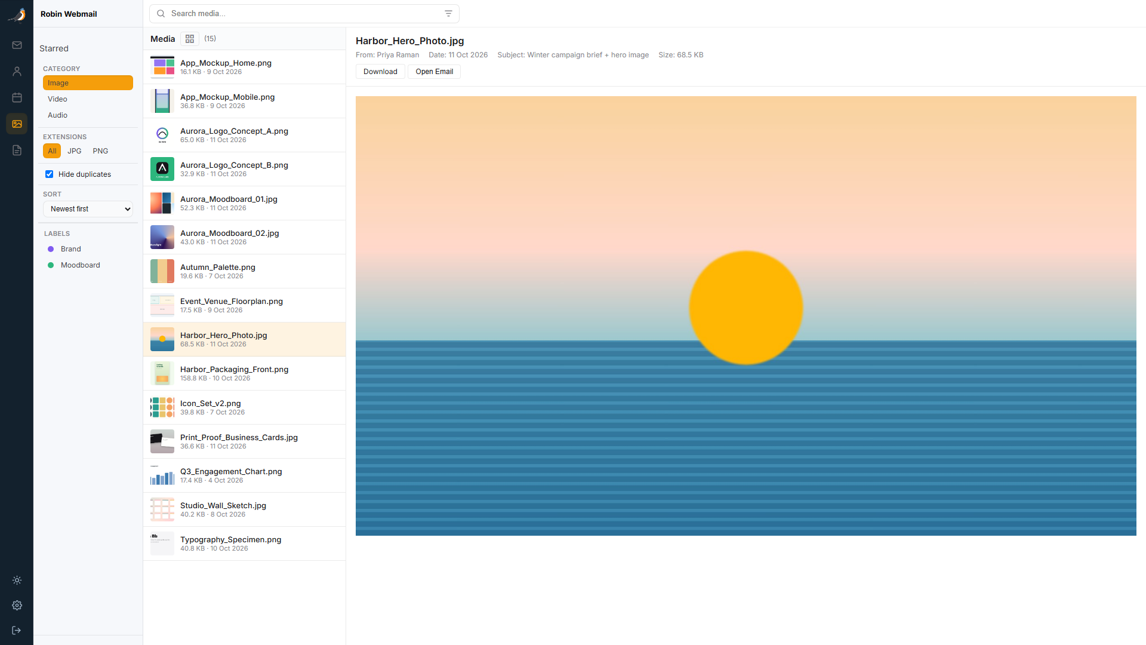Select App_Mockup_Mobile.png thumbnail
Screen dimensions: 1146x645
pyautogui.click(x=162, y=101)
